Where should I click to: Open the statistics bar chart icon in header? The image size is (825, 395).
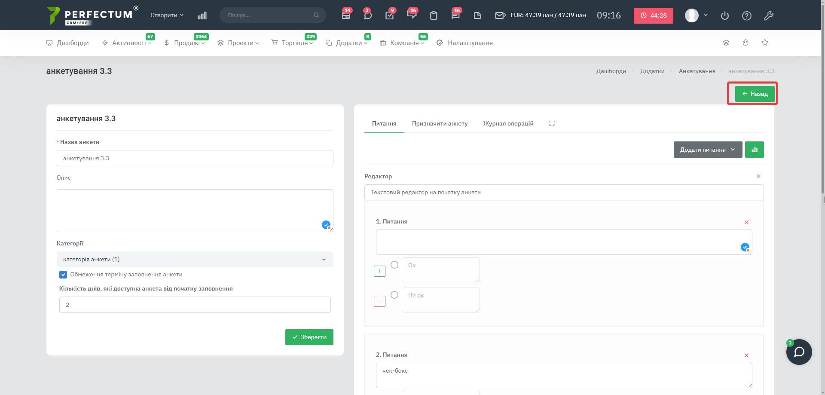[x=202, y=15]
